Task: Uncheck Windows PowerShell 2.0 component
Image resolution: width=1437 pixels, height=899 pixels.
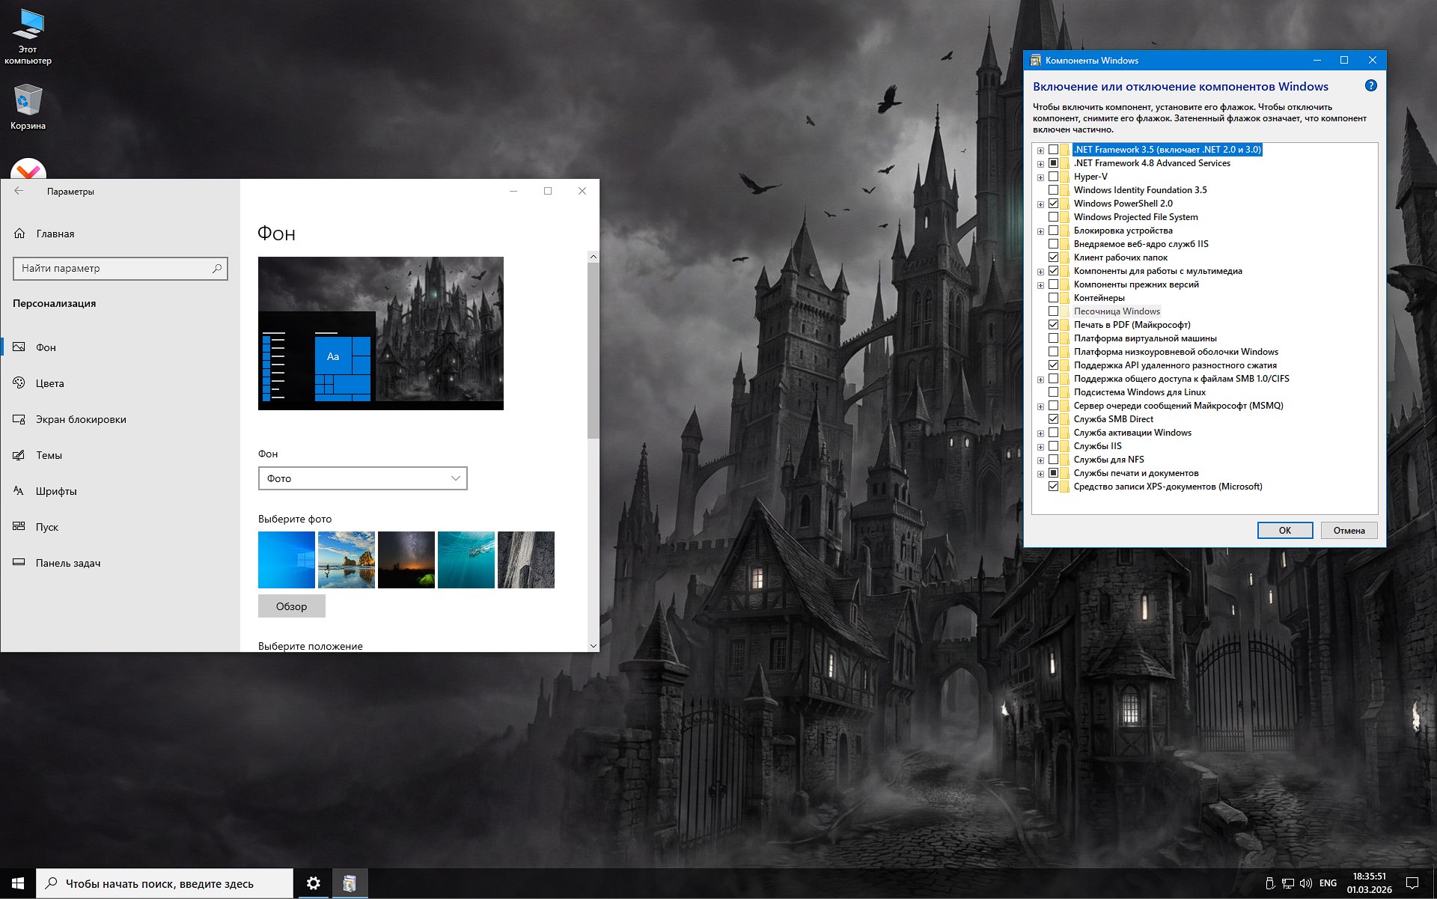Action: 1053,204
